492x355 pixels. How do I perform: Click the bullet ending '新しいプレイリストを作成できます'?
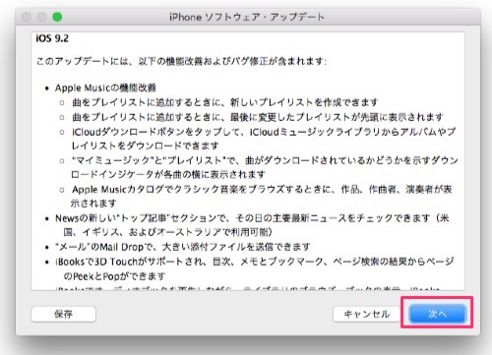225,102
